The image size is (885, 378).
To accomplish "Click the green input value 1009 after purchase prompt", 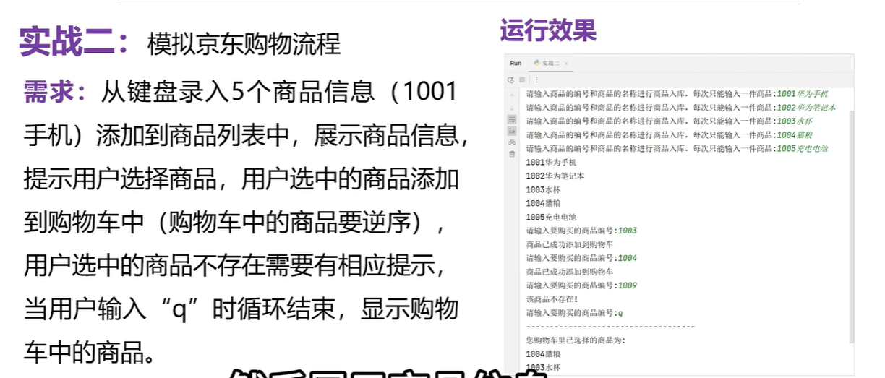I will 627,286.
